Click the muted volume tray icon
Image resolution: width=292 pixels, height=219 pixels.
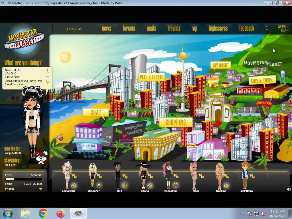click(x=263, y=214)
